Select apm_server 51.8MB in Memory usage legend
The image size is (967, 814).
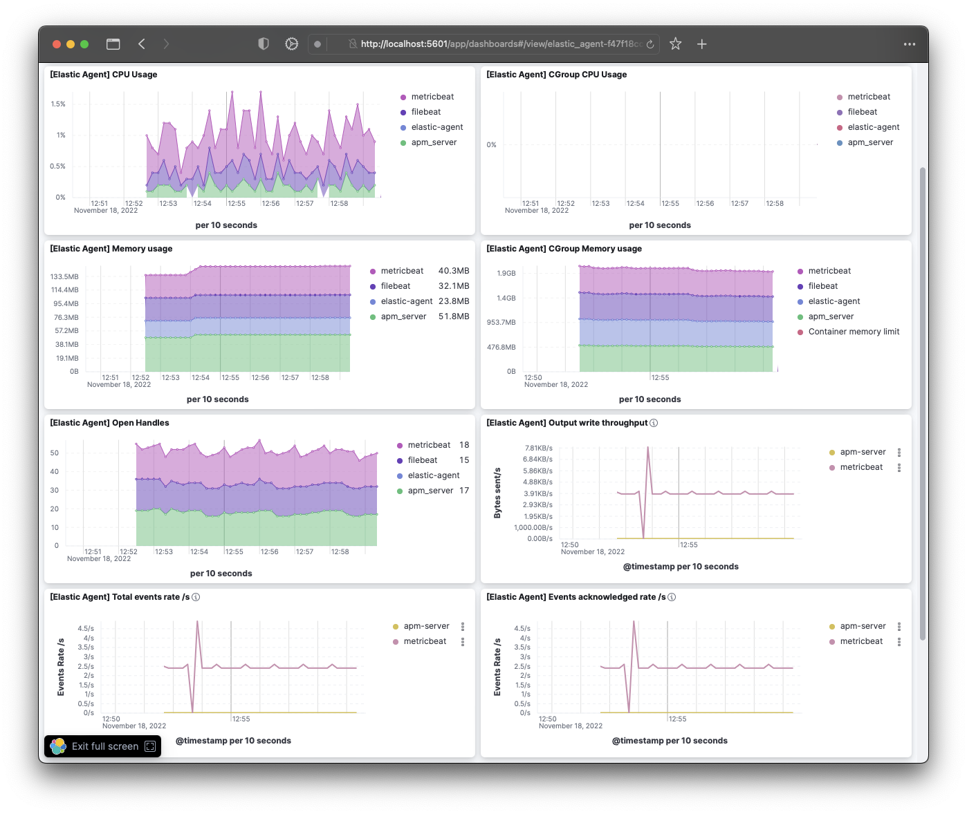(419, 316)
